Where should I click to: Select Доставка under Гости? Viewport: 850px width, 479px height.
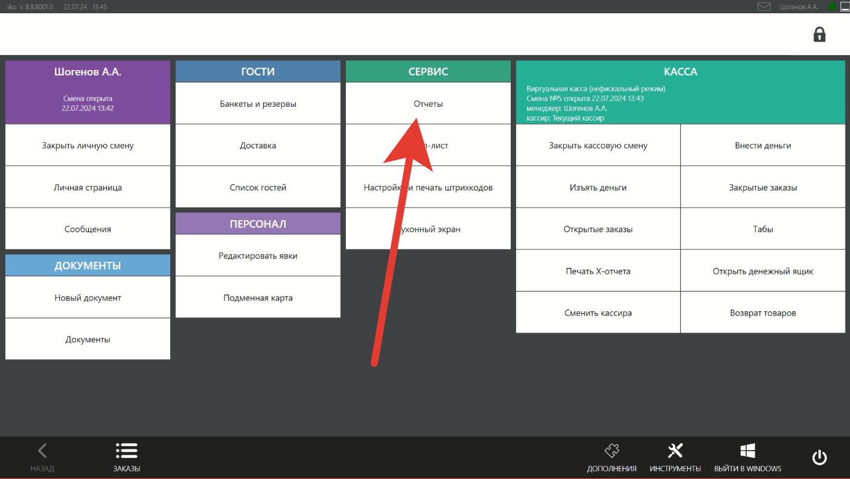point(258,145)
